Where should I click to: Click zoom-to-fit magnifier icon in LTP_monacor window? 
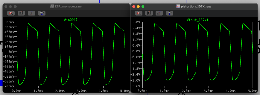[11, 13]
